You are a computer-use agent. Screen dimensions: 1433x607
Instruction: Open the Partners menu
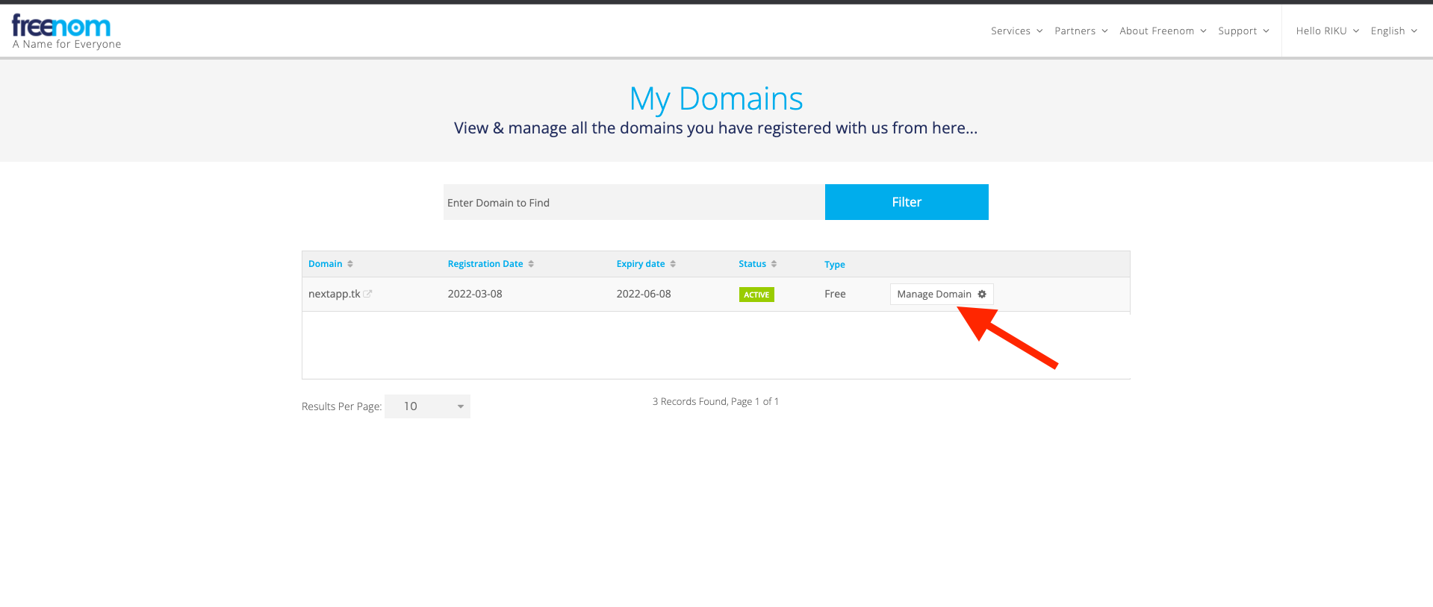coord(1081,31)
